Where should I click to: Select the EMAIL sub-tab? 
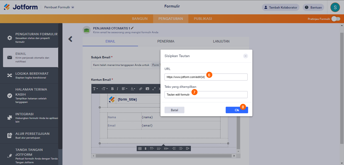point(110,41)
